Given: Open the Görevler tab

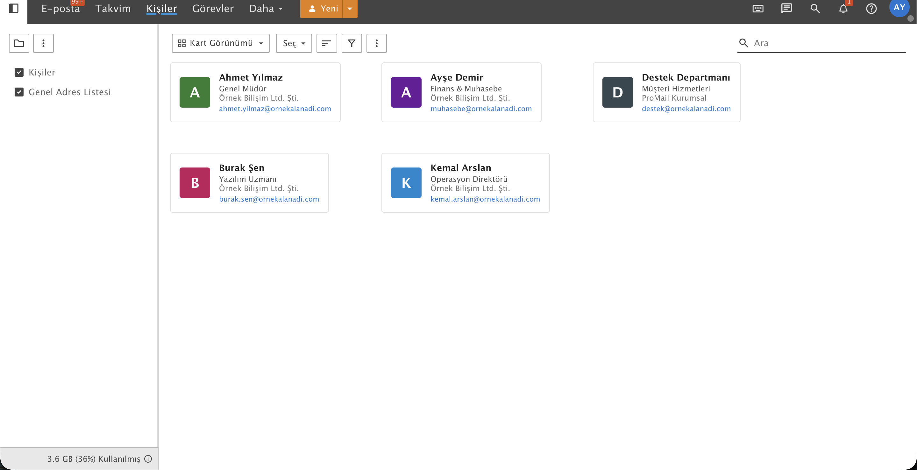Looking at the screenshot, I should click(213, 9).
